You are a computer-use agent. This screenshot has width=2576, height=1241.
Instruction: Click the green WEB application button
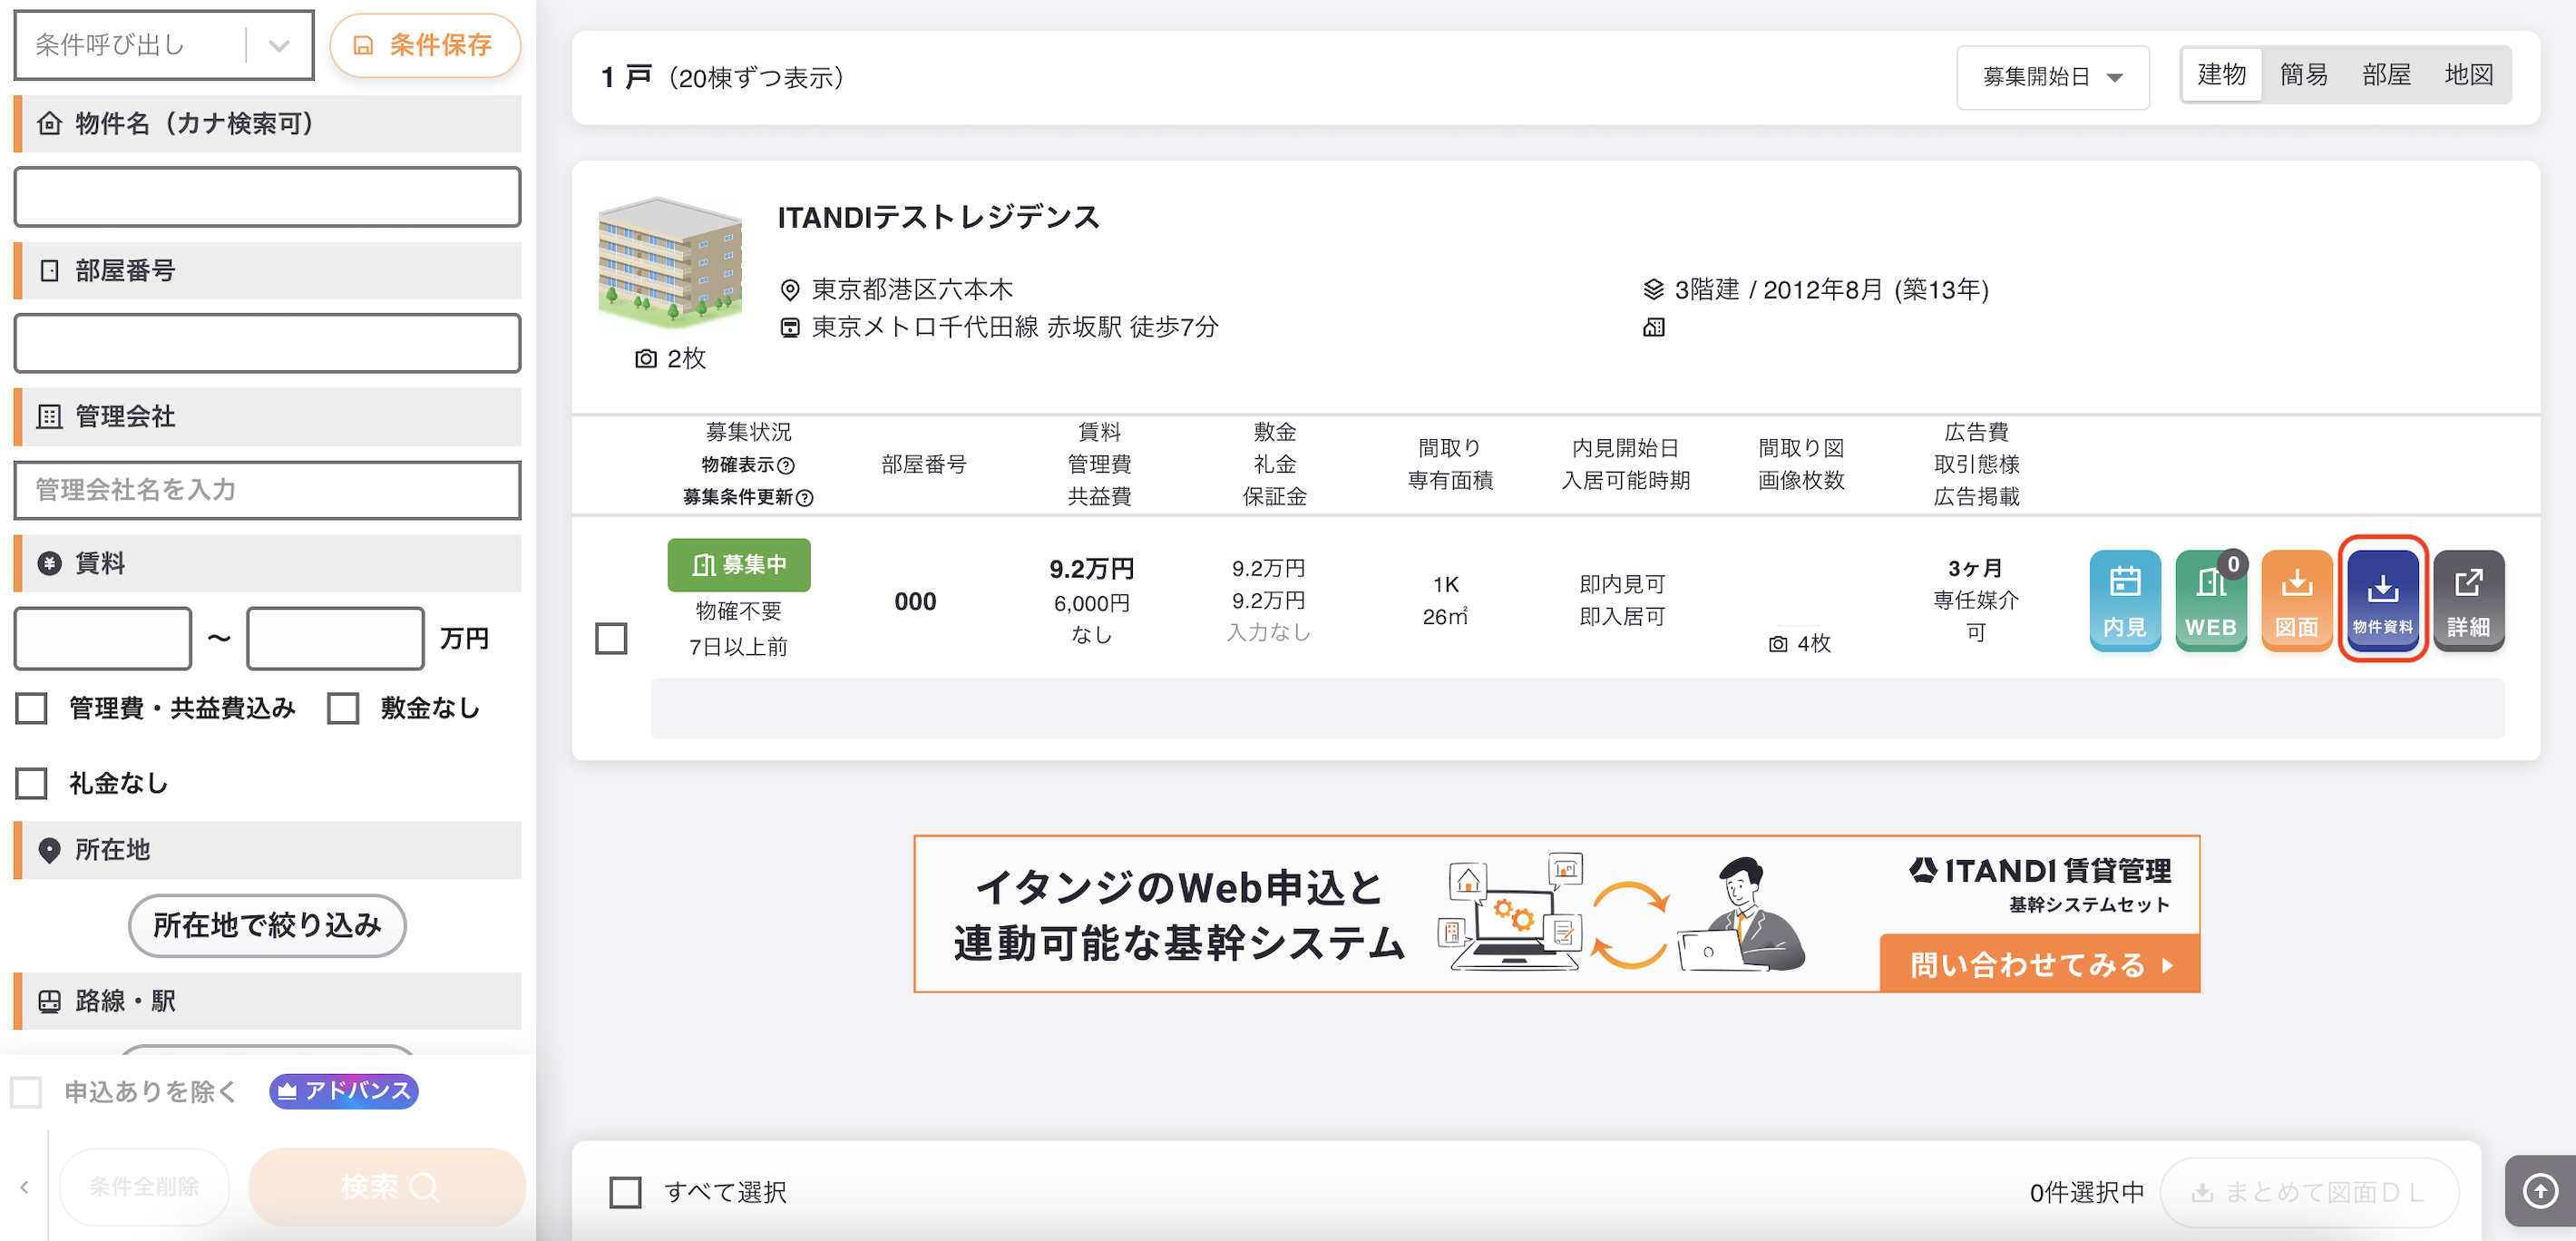[2211, 601]
